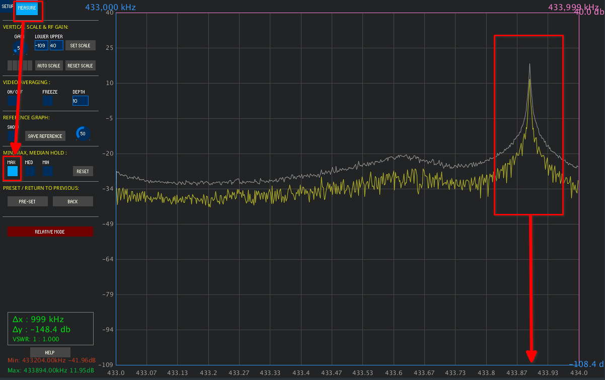
Task: Open the HELP button
Action: (x=50, y=352)
